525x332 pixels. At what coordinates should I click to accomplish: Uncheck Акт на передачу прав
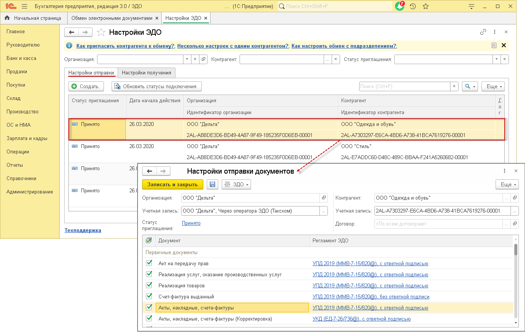tap(149, 263)
